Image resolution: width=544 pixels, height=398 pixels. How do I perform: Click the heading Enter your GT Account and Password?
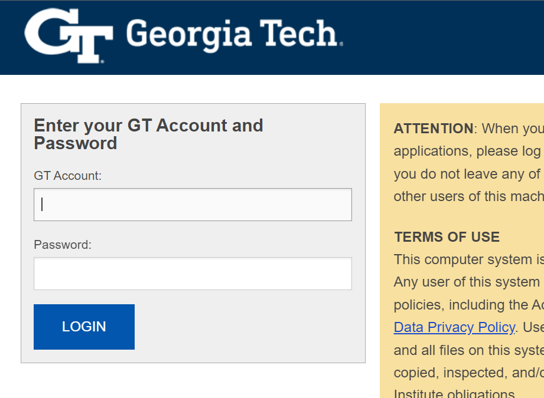click(x=149, y=134)
